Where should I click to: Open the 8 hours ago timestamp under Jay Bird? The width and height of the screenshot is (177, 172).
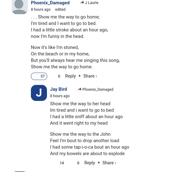(x=60, y=96)
